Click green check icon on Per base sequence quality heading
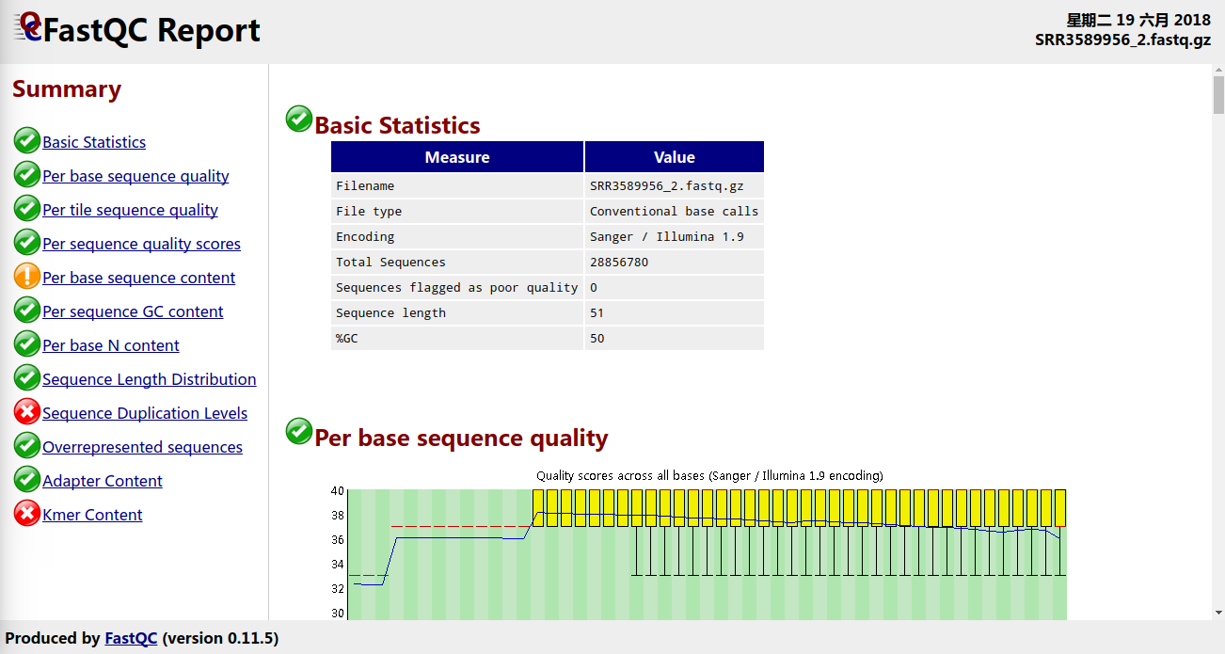Image resolution: width=1225 pixels, height=654 pixels. click(299, 432)
